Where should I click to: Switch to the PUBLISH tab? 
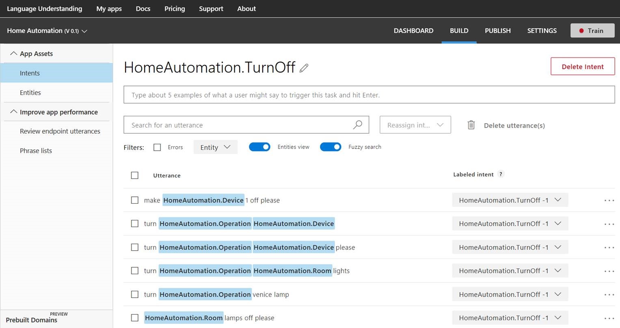click(x=498, y=31)
